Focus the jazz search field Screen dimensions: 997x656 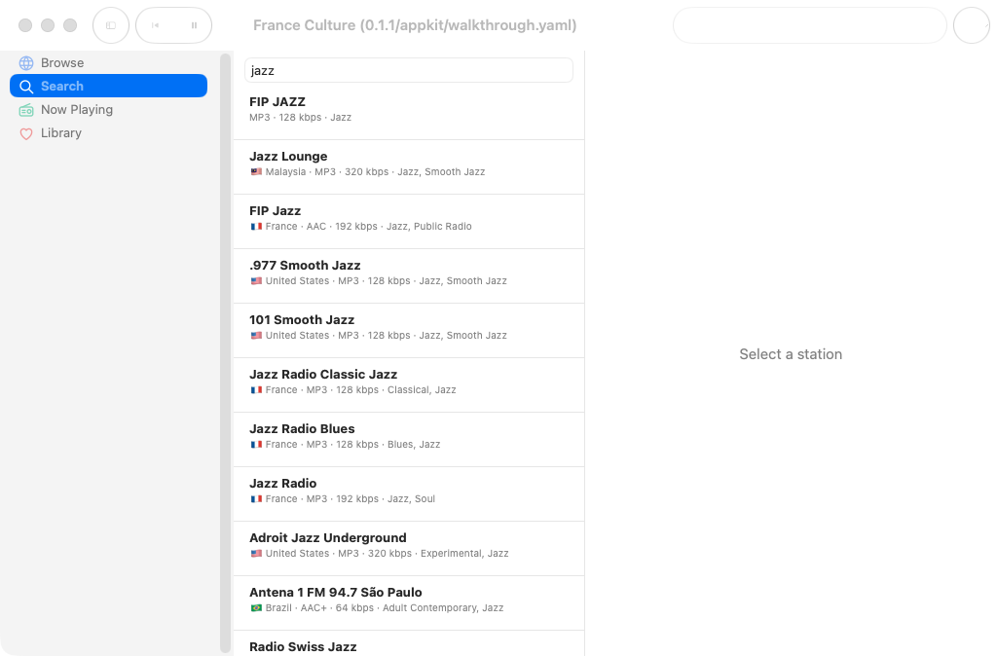coord(409,70)
